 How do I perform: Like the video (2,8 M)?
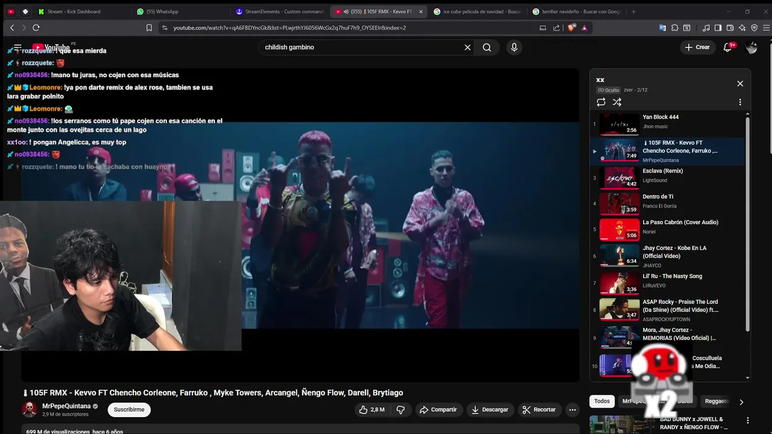[372, 410]
